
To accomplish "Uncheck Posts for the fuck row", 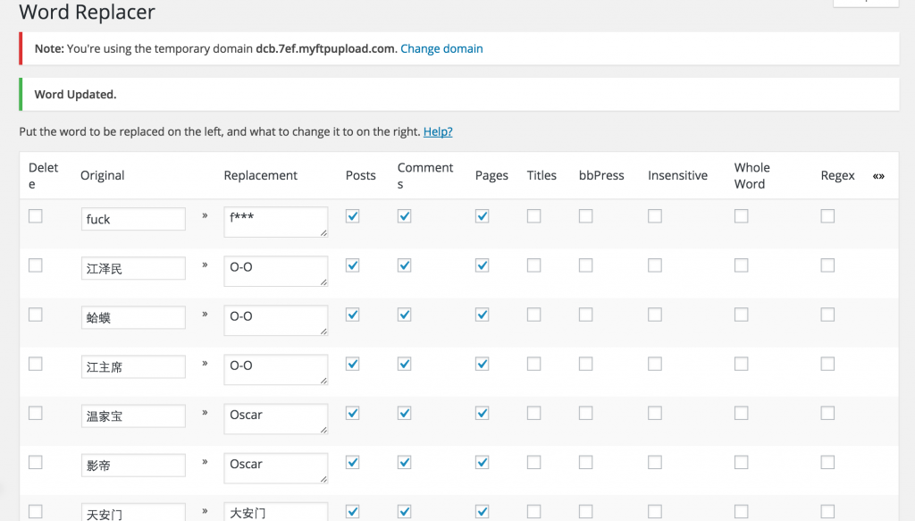I will (x=353, y=215).
